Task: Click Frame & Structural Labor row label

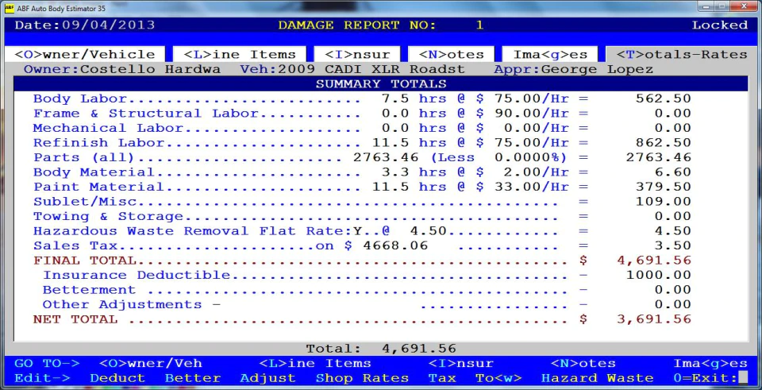Action: 145,114
